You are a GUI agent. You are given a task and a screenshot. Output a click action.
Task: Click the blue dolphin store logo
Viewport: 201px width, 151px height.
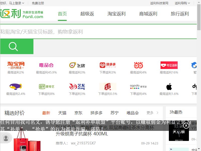point(194,65)
